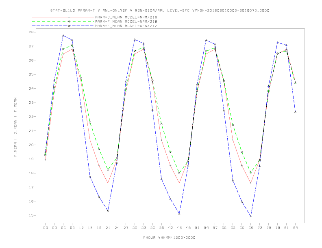Viewport: 322px width, 248px height.
Task: Select legend label PARM=F_MEAN MODEL=GFS/212
Action: point(126,26)
